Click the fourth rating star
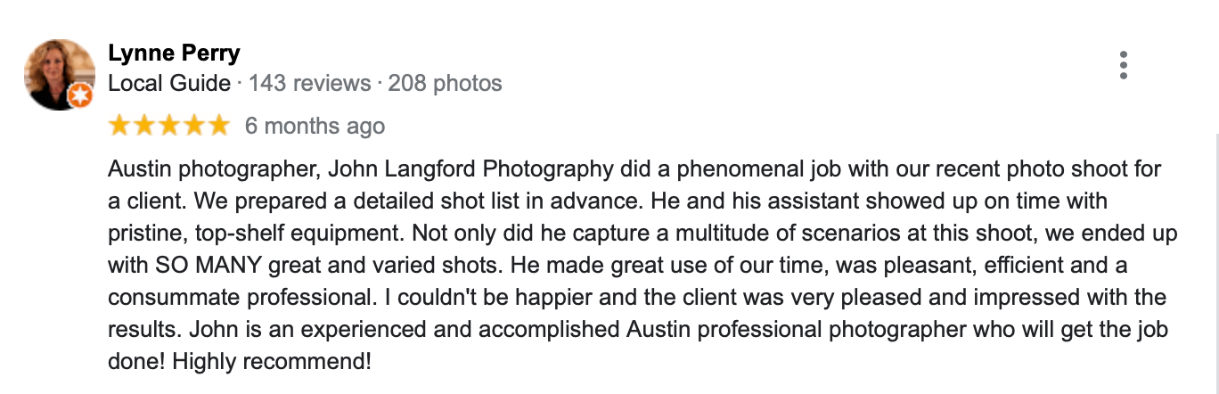 (193, 127)
